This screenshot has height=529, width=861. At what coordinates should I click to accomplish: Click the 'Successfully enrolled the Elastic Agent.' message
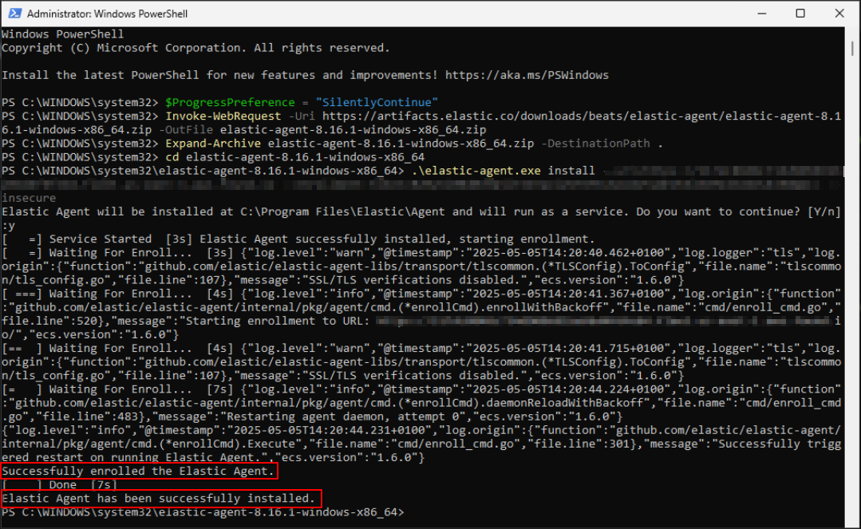point(140,471)
